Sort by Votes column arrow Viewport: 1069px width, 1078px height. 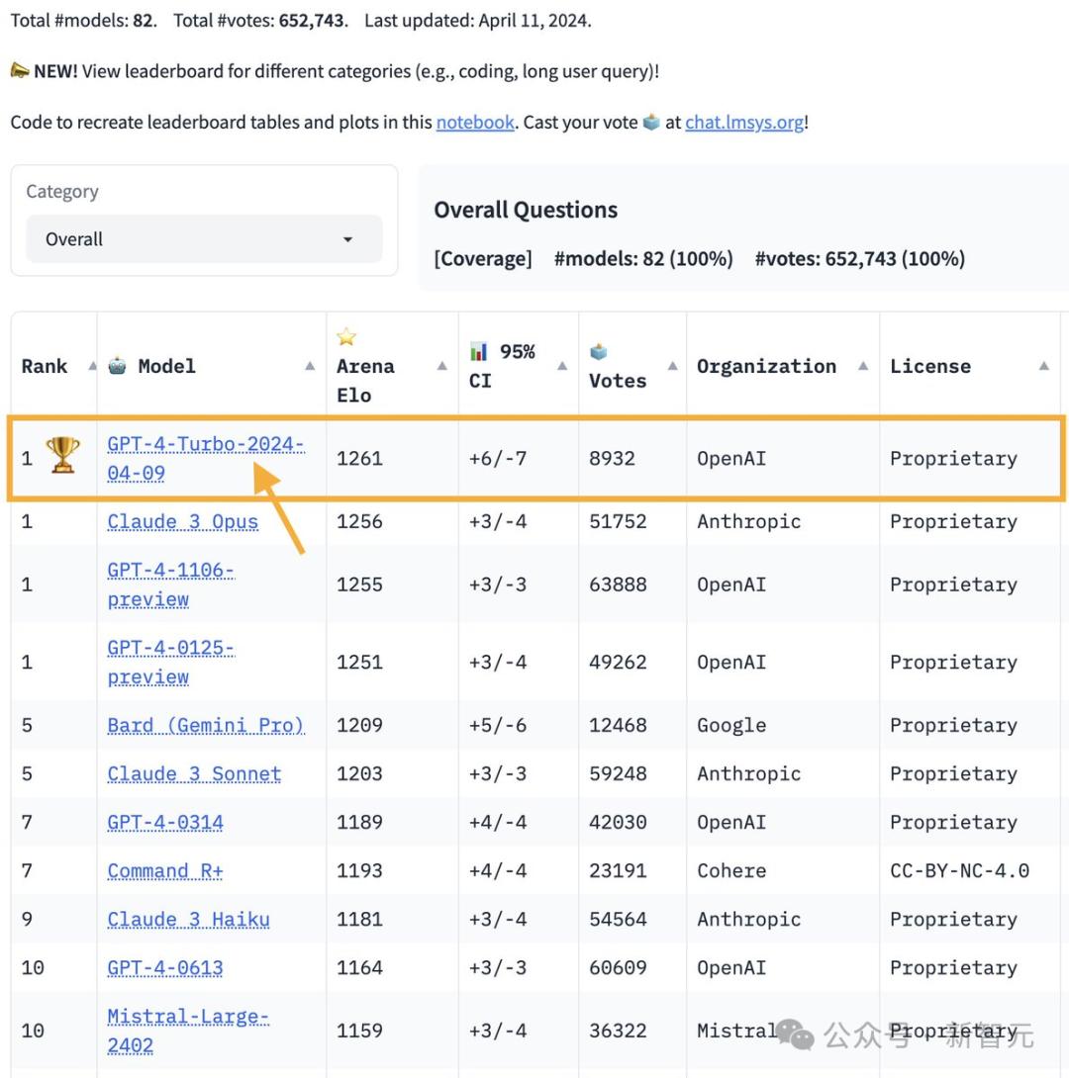pos(673,367)
